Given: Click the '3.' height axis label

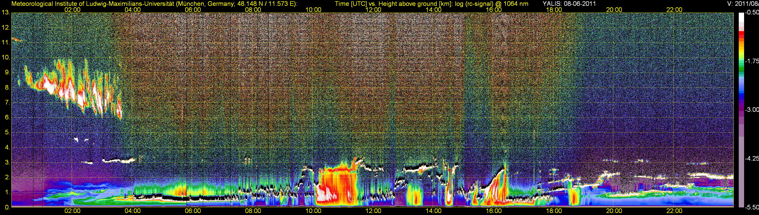Looking at the screenshot, I should (7, 163).
